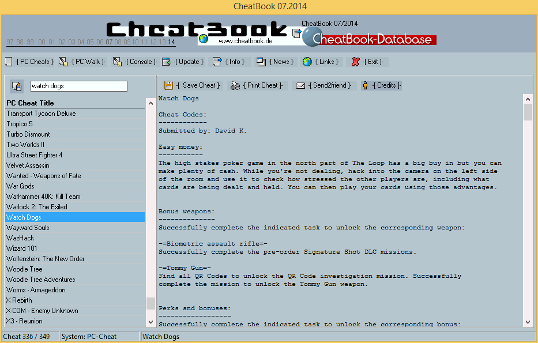Open the www.cheatbook.de link

(x=245, y=41)
